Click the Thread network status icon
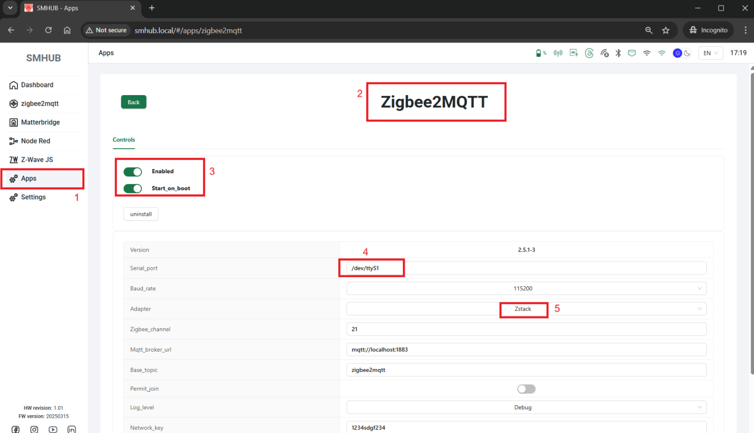 (x=589, y=53)
